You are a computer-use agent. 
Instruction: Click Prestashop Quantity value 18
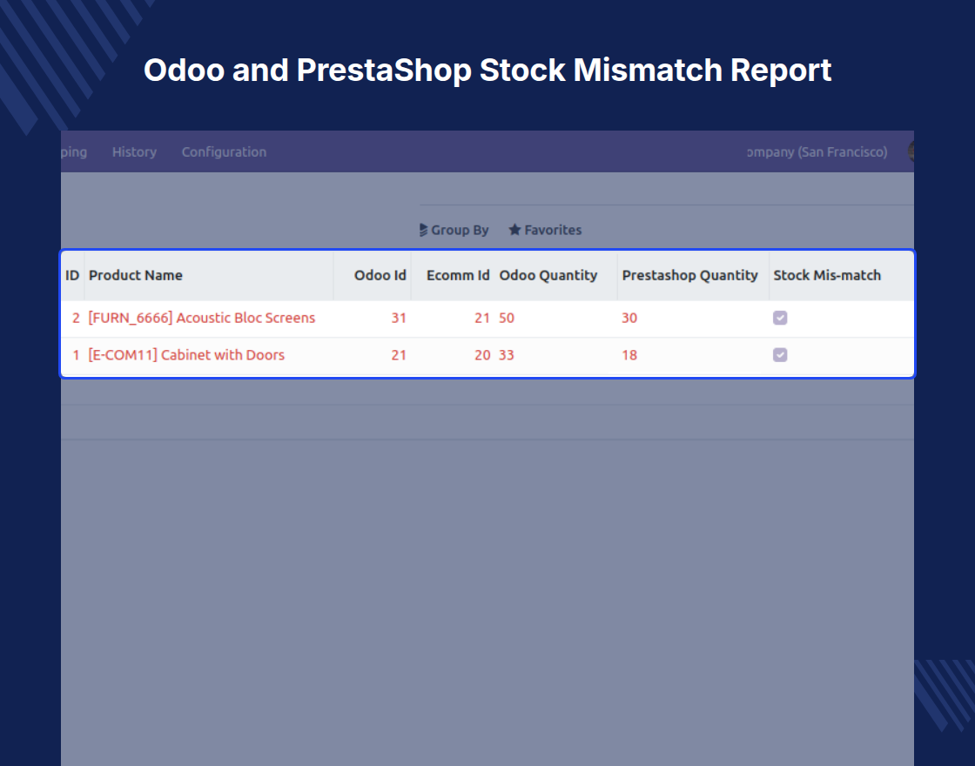(x=629, y=355)
